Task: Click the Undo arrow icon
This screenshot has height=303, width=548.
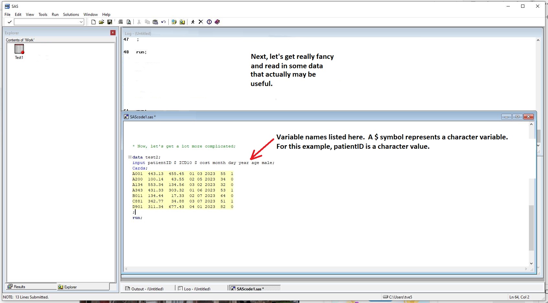Action: (x=163, y=22)
